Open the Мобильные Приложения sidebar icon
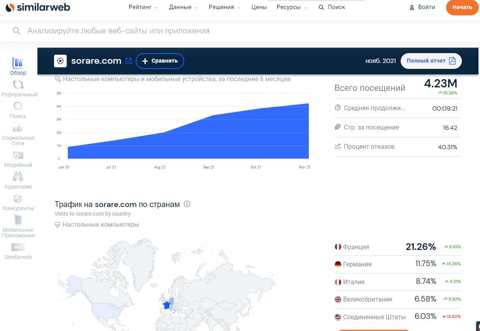Screen dimensions: 480x331 [x=18, y=220]
